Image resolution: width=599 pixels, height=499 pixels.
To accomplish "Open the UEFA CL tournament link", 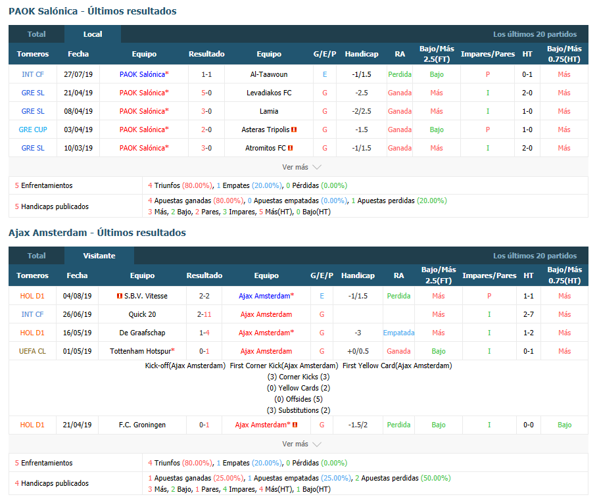I will point(32,351).
